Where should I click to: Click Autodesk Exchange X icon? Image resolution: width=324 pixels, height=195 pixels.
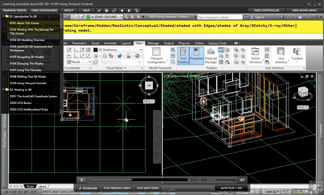coord(282,17)
